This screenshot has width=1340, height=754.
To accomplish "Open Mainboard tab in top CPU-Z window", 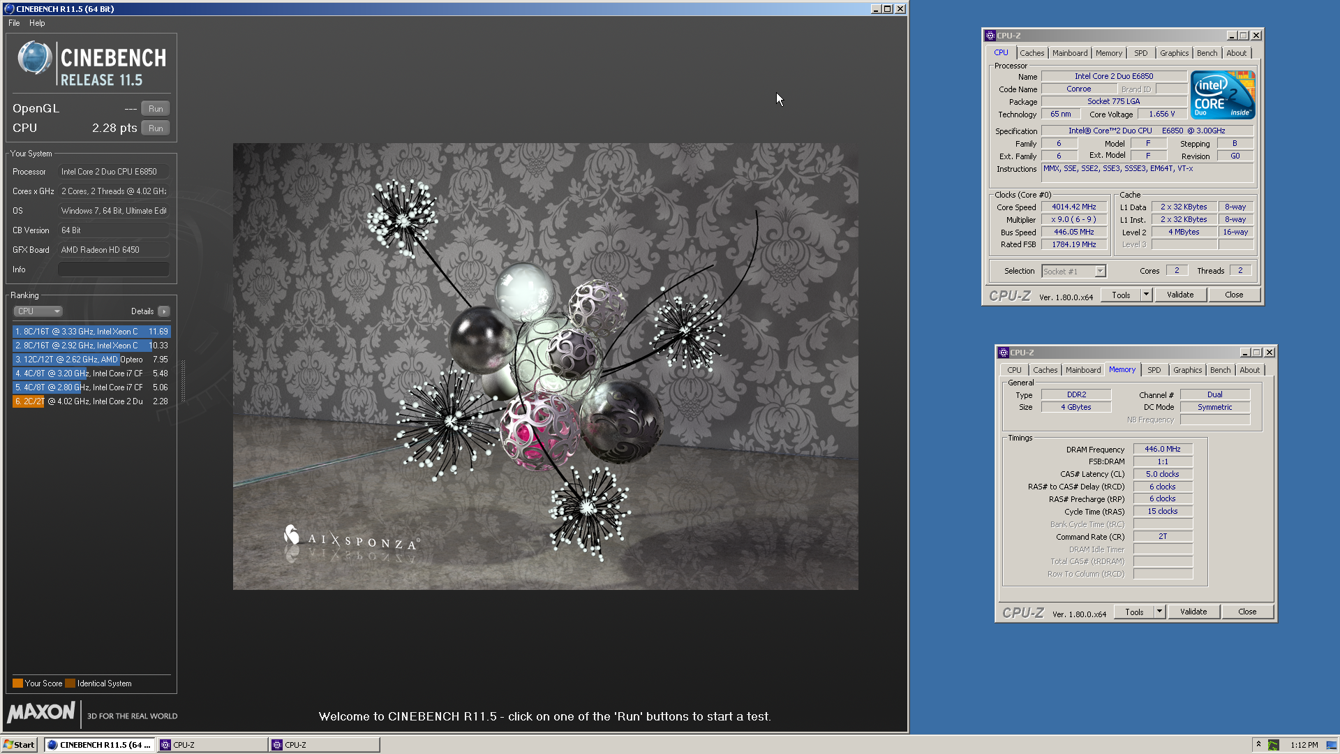I will [x=1069, y=53].
